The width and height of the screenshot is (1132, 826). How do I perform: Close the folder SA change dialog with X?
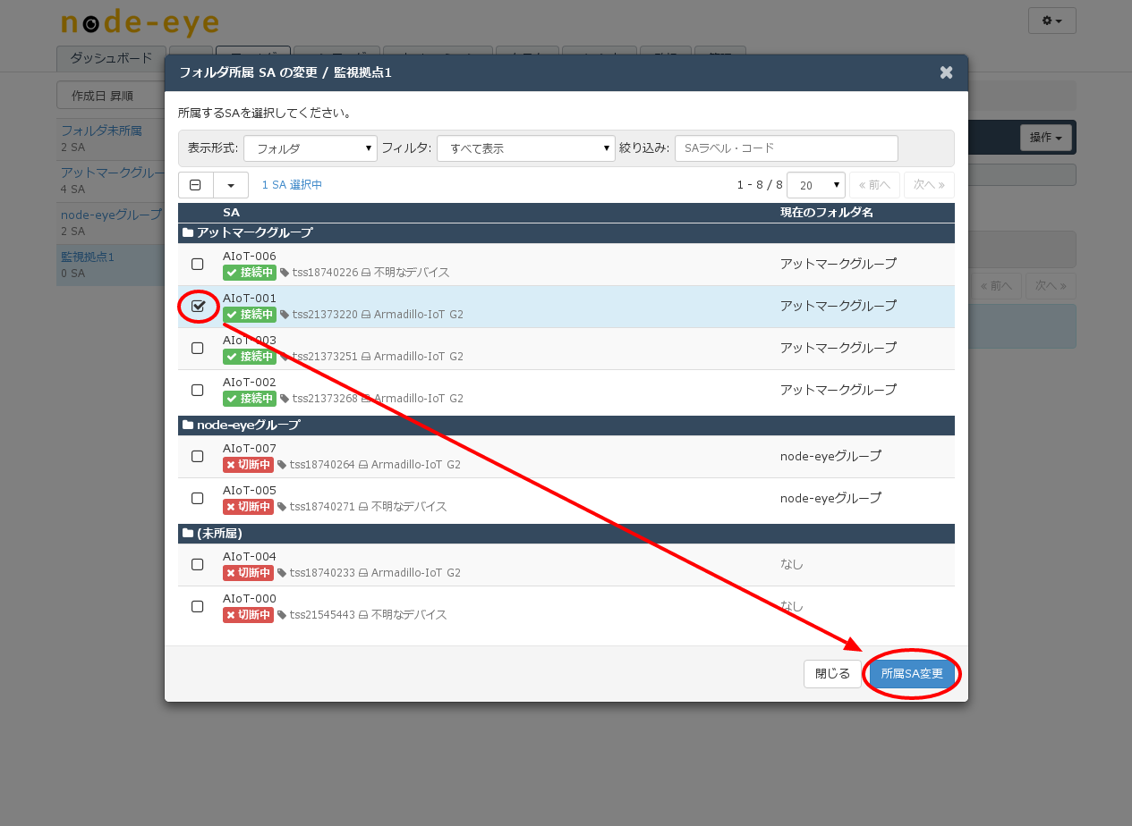[946, 72]
